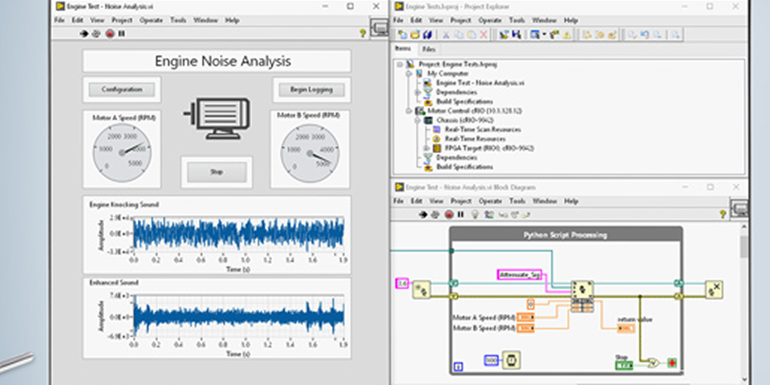Click the Begin Logging button
This screenshot has height=385, width=770.
tap(310, 89)
